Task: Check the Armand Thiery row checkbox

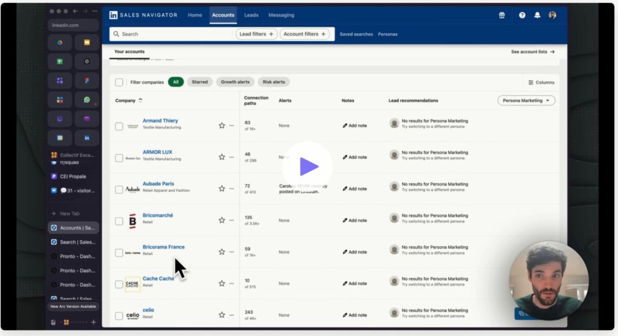Action: 119,127
